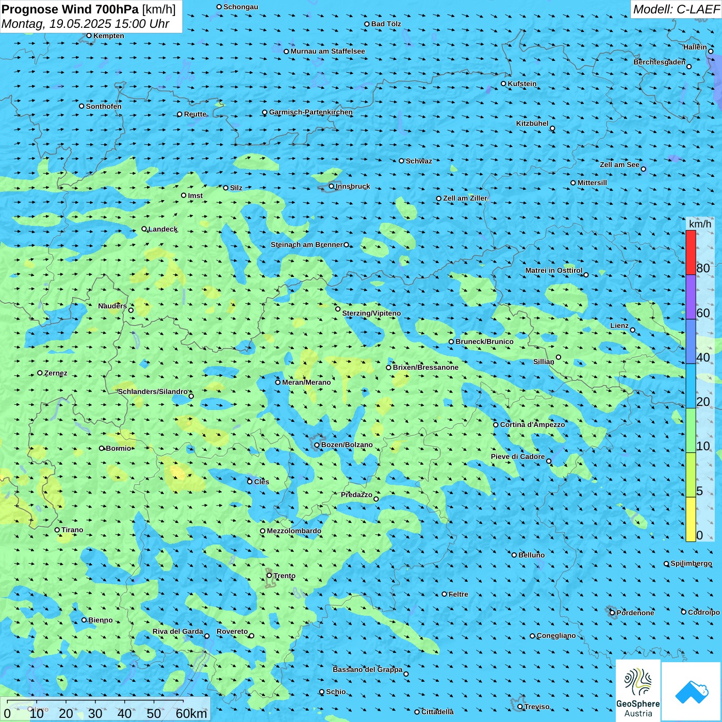This screenshot has height=722, width=722.
Task: Click the Lienz city marker
Action: pyautogui.click(x=633, y=330)
